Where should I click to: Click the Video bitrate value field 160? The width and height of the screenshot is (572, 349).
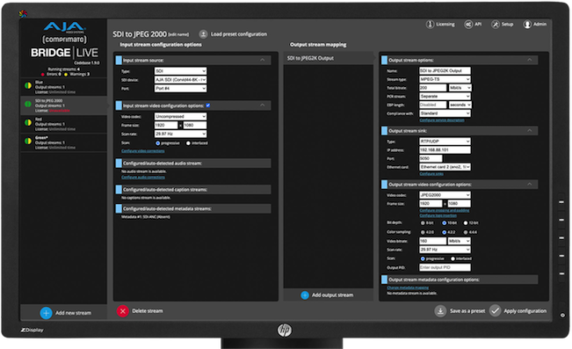tap(432, 241)
